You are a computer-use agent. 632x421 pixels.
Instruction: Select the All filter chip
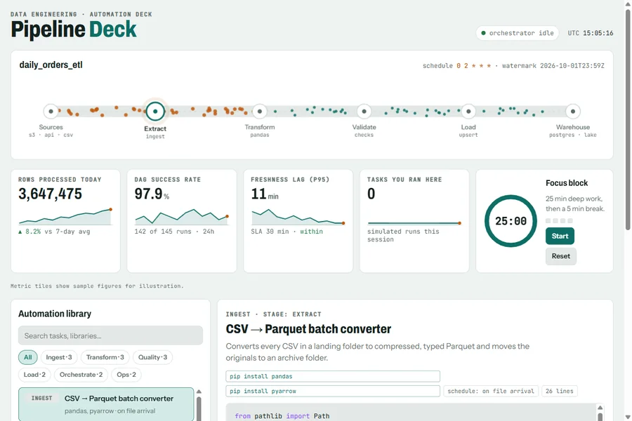(x=28, y=357)
